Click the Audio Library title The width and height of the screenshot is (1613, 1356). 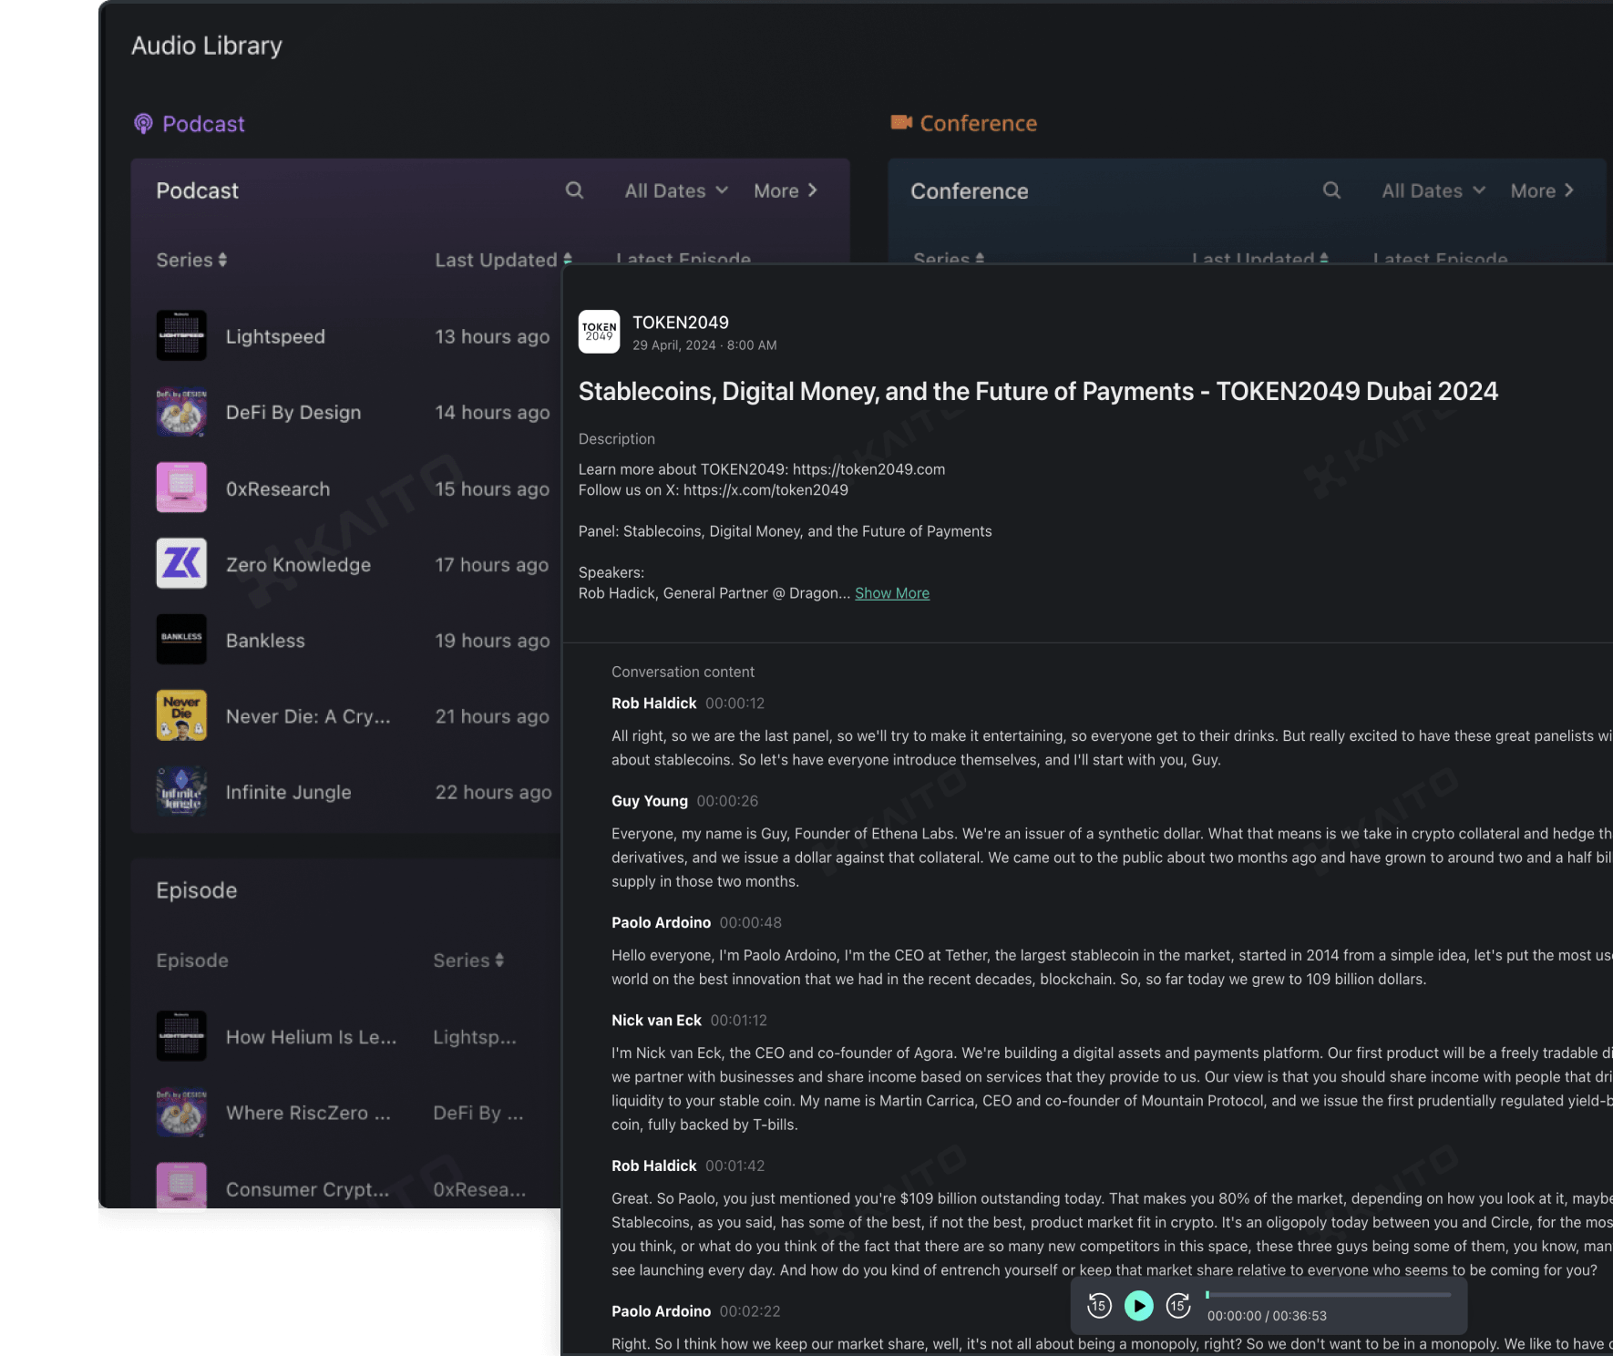click(x=207, y=46)
